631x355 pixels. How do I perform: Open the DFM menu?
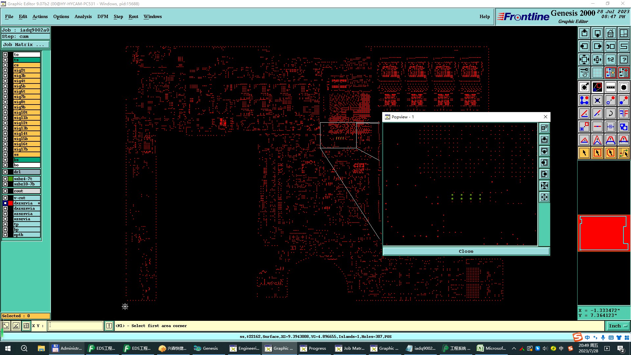(x=103, y=16)
